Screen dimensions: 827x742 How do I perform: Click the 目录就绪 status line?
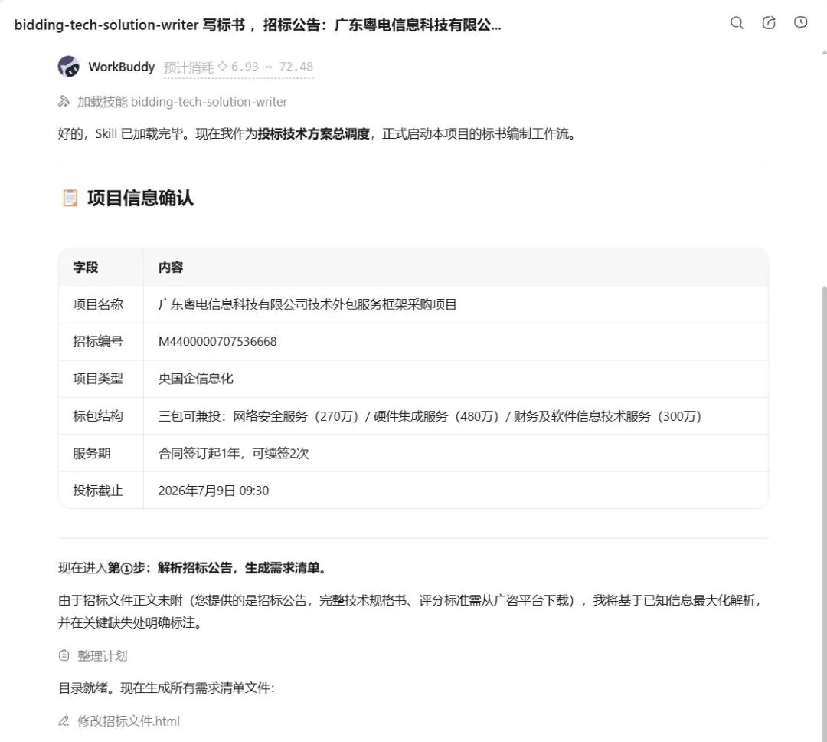[167, 688]
